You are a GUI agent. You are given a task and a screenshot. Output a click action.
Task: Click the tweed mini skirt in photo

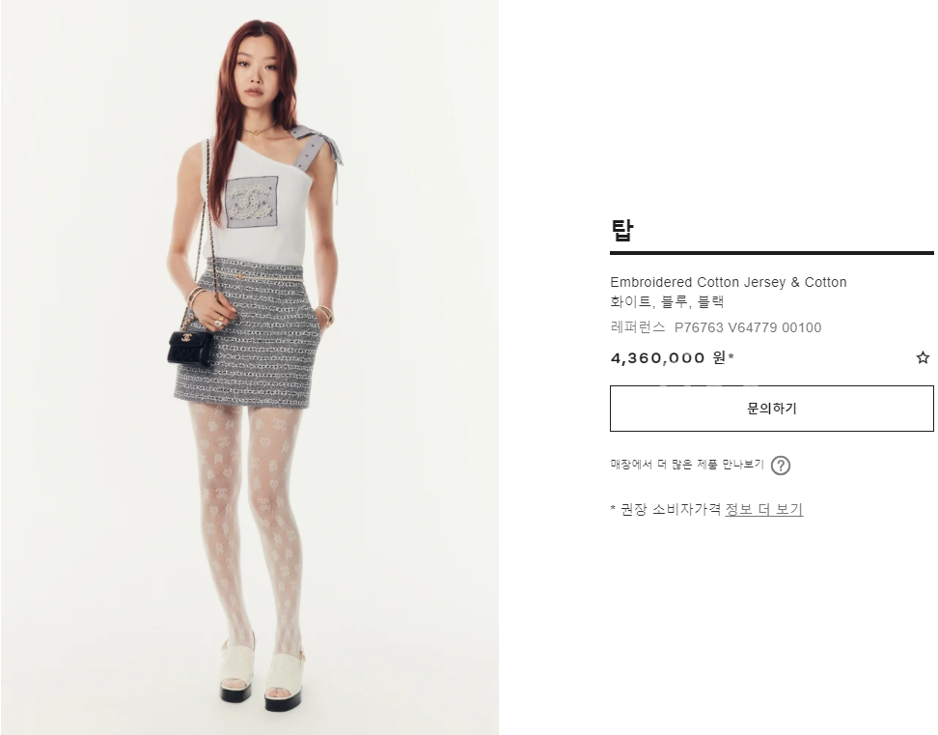coord(243,332)
